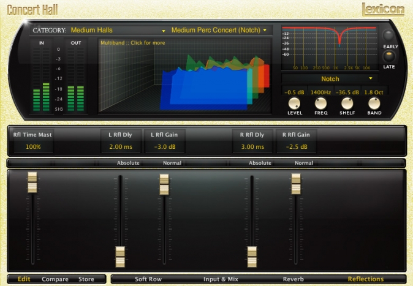Switch to the Input & Mix tab
The image size is (413, 286).
pos(221,279)
